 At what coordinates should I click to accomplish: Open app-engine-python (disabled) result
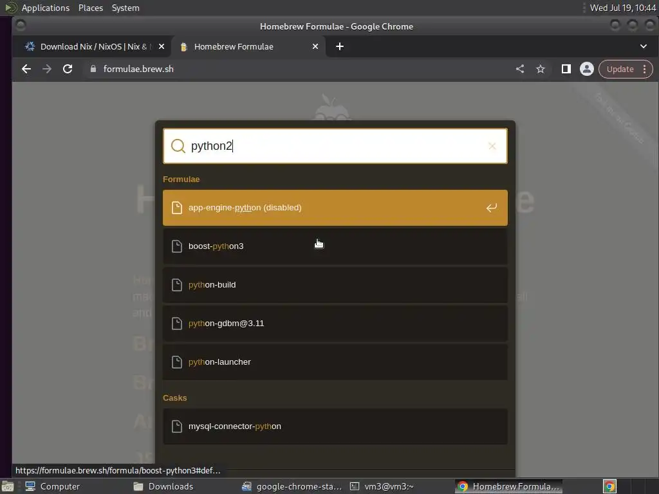335,208
